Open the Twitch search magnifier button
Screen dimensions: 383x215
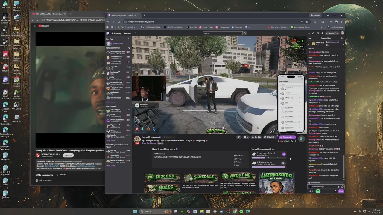click(x=244, y=33)
